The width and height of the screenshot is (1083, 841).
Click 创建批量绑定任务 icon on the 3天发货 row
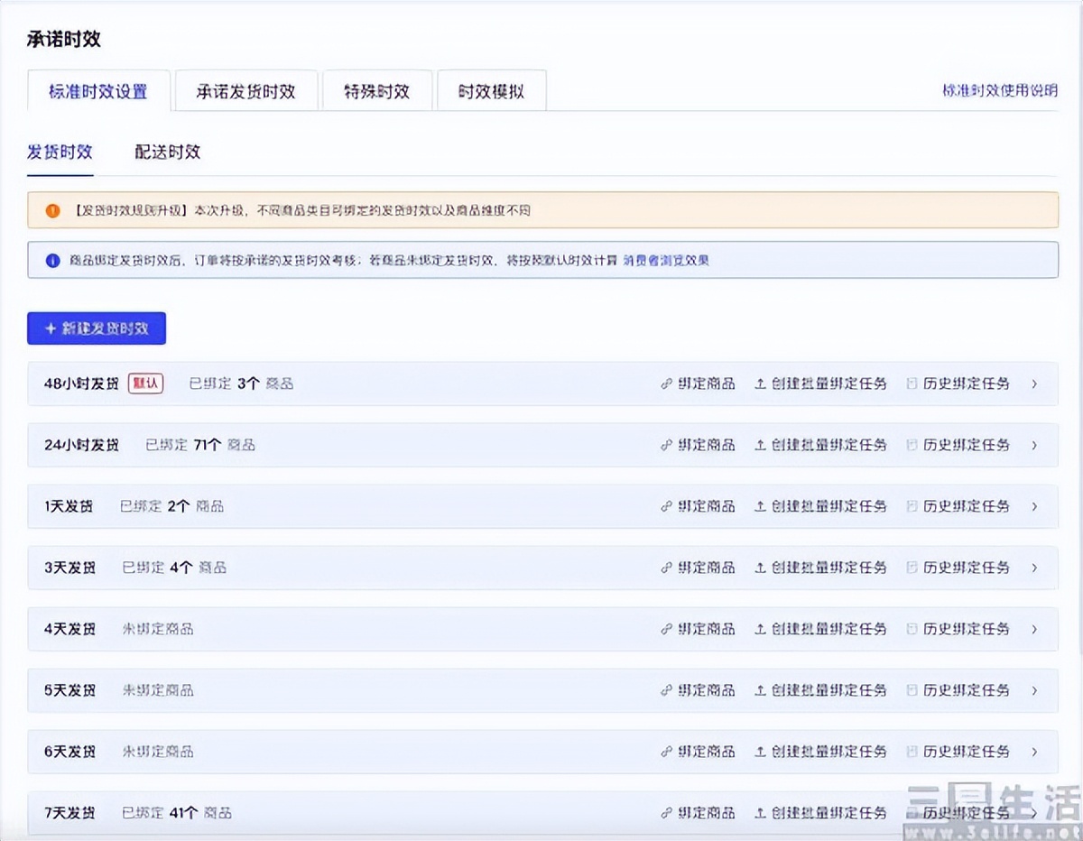[759, 568]
